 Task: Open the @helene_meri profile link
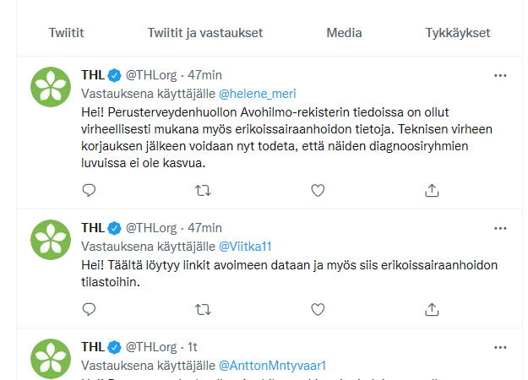pyautogui.click(x=258, y=94)
